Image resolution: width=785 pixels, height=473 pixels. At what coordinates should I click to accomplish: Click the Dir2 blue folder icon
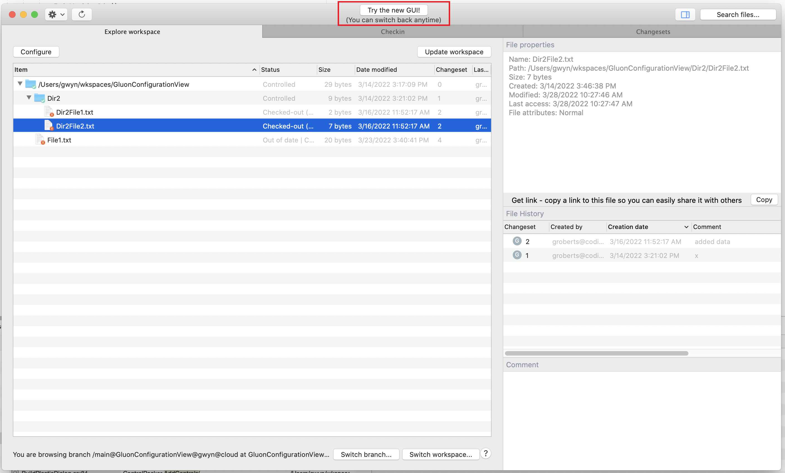[x=39, y=98]
